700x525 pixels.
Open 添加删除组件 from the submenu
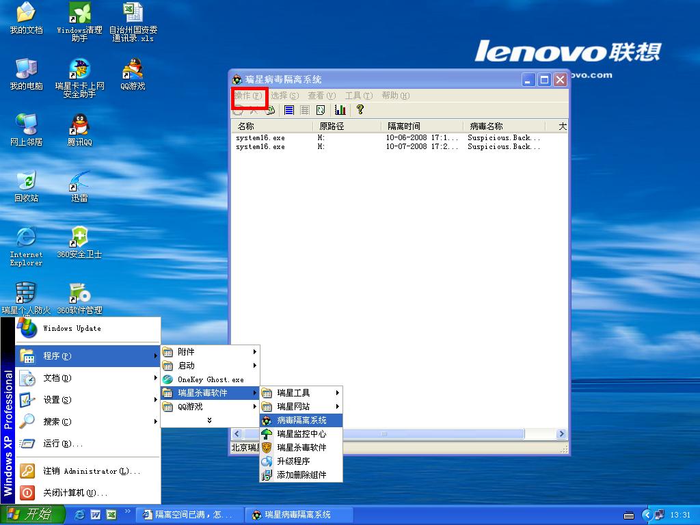pos(301,475)
